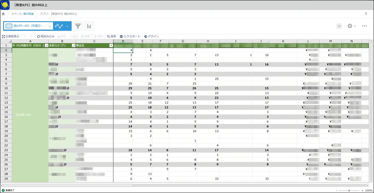Add a record with the plus circle icon
The image size is (374, 193).
click(339, 26)
